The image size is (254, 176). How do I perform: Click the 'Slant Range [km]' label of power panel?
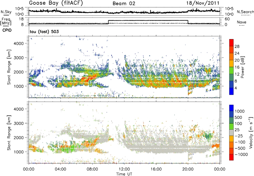pos(9,67)
